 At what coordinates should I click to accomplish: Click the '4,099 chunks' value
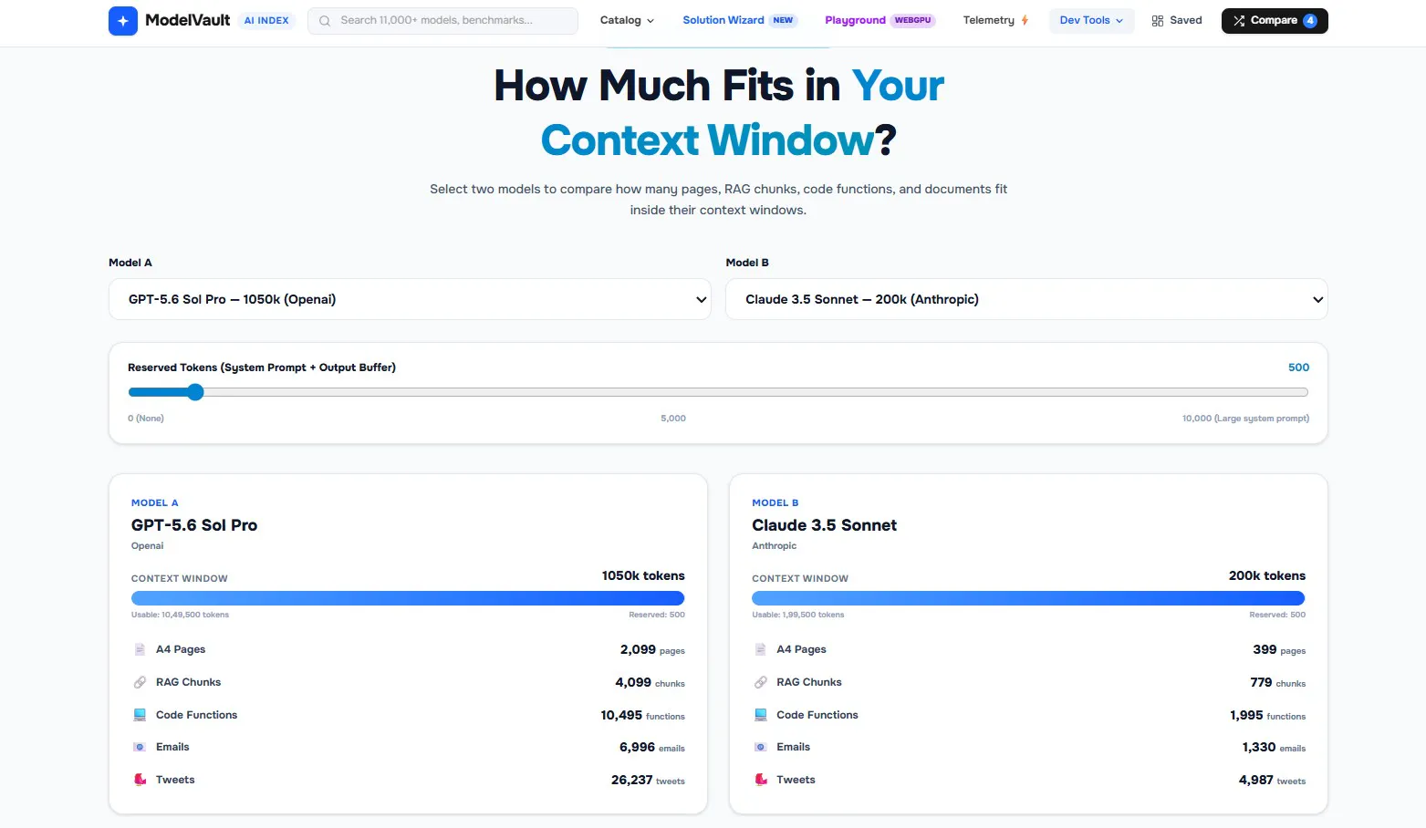650,683
